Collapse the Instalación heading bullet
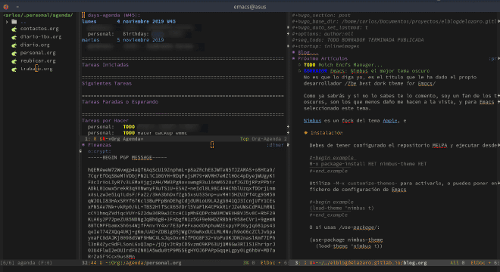The width and height of the screenshot is (500, 272). [x=305, y=133]
